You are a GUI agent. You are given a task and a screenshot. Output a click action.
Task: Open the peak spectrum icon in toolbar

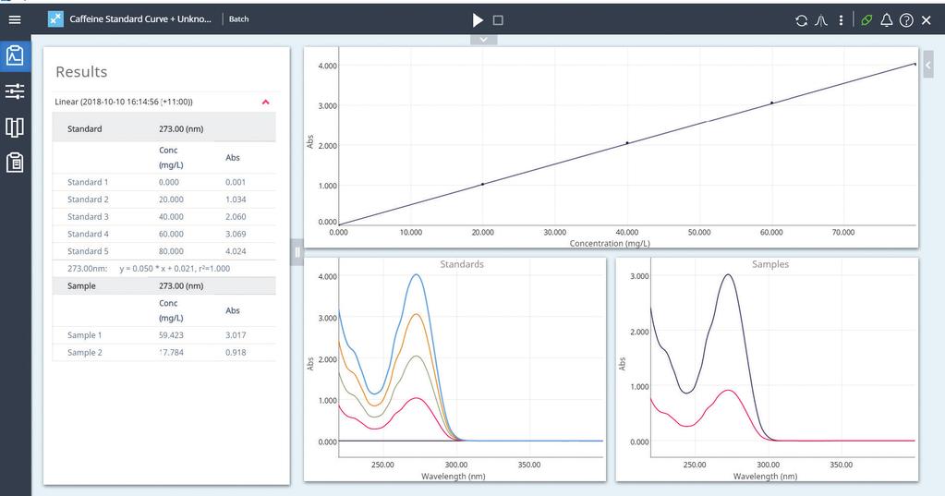[x=821, y=20]
